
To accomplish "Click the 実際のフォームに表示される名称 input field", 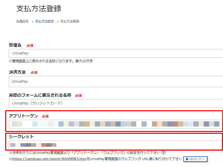I will (x=116, y=103).
